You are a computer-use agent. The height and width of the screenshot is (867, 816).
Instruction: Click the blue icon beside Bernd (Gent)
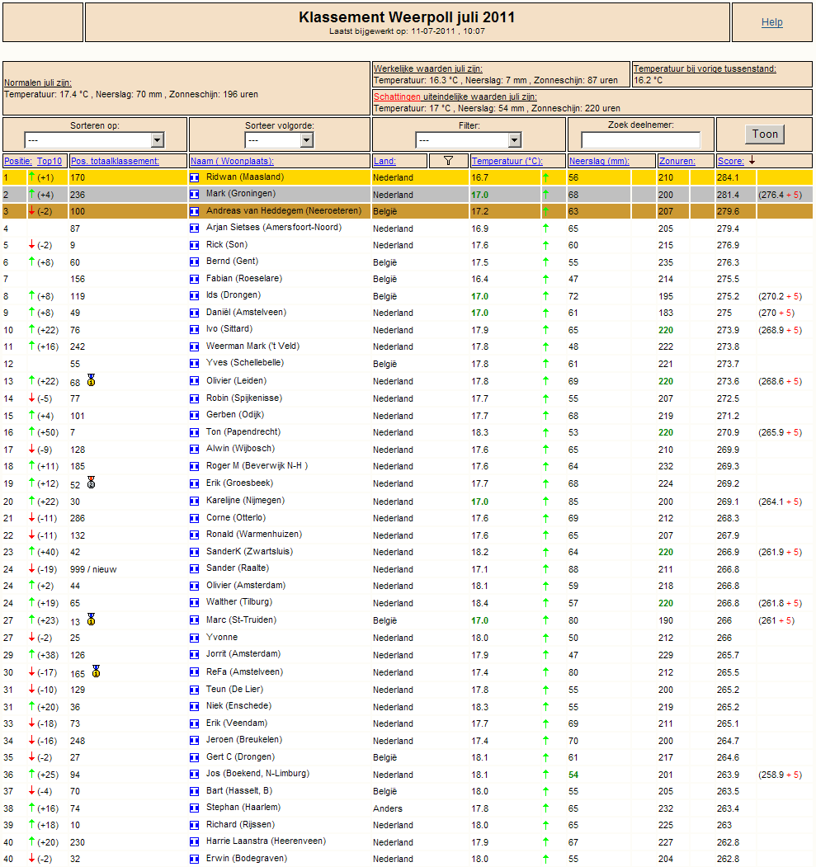[194, 262]
